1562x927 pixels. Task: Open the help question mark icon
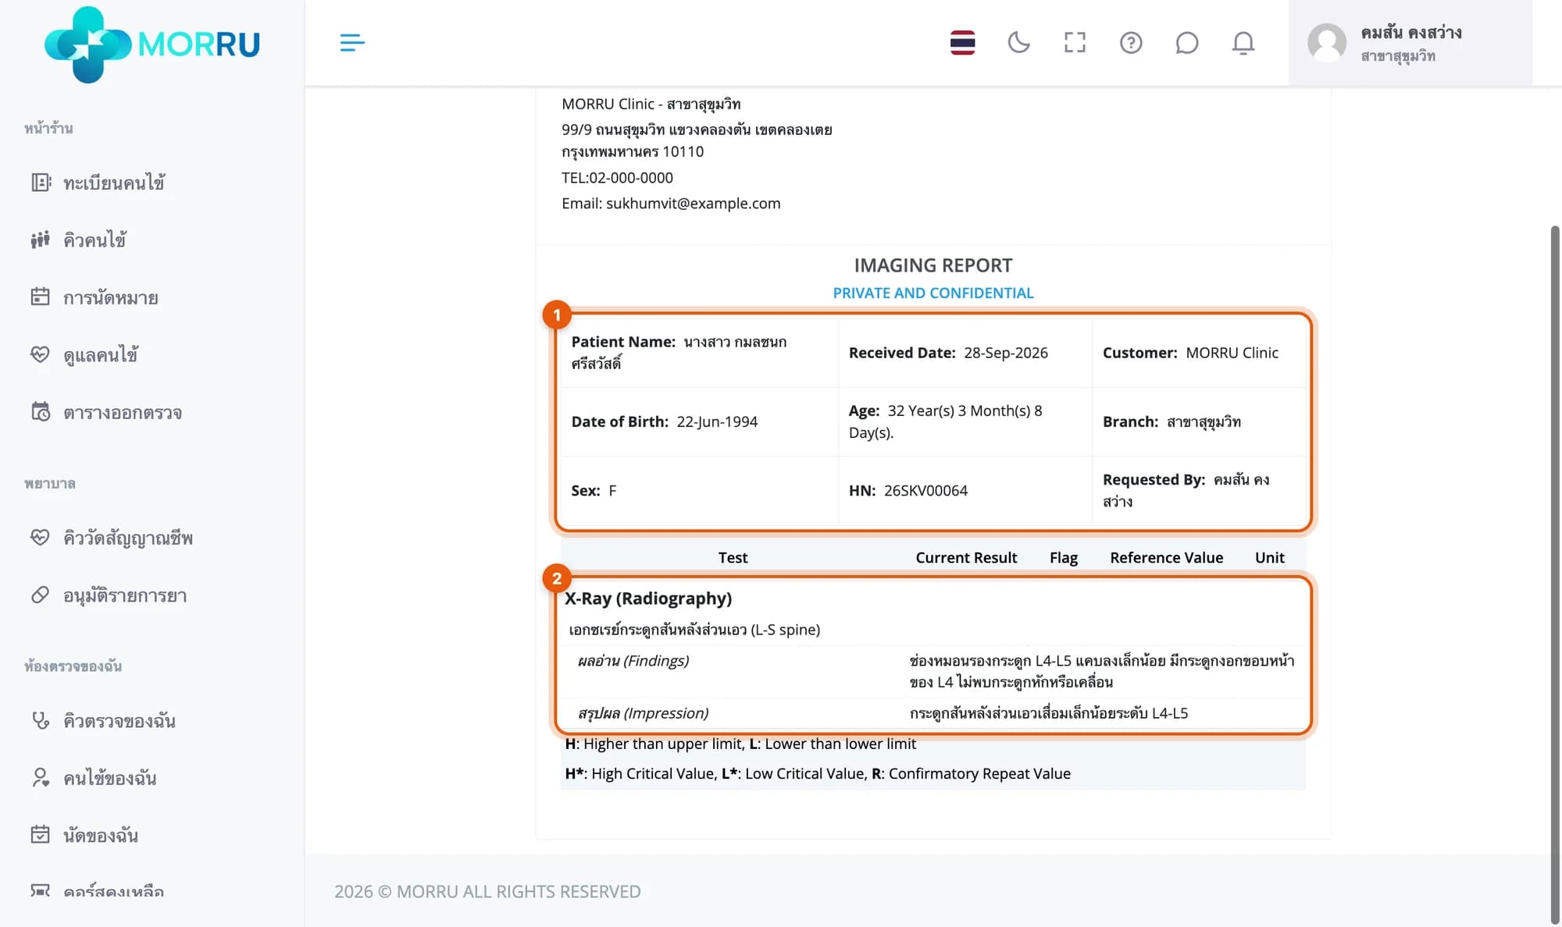click(1131, 43)
